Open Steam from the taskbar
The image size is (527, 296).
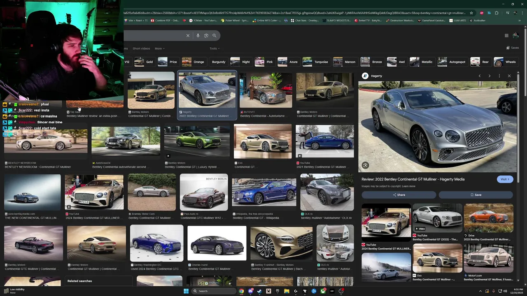tap(259, 291)
